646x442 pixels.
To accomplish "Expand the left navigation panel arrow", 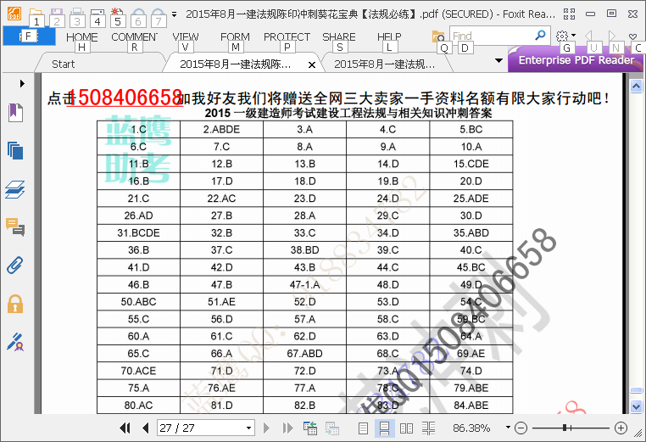I will point(22,84).
